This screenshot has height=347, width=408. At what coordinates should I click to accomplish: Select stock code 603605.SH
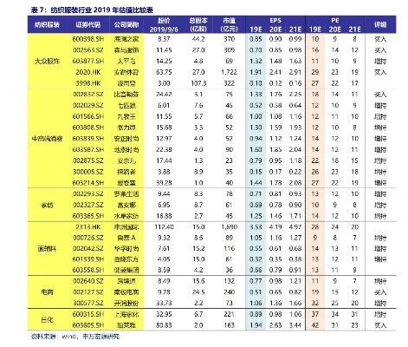[88, 325]
